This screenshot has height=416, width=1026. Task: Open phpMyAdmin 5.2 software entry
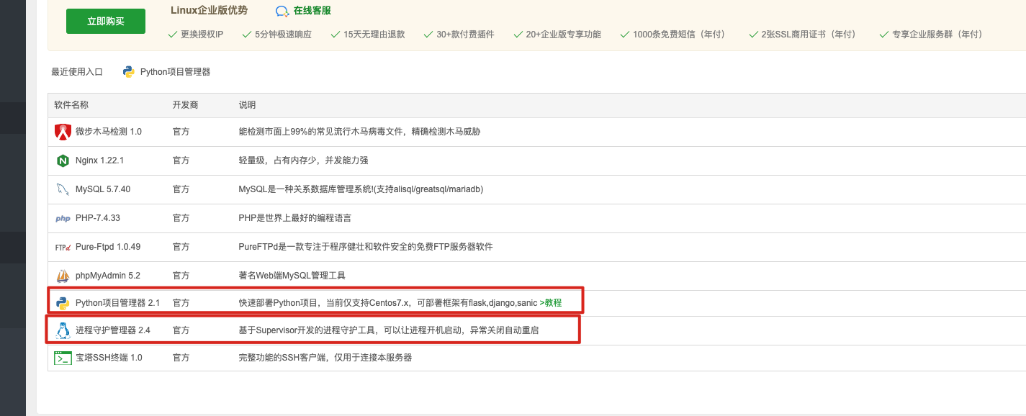[108, 276]
